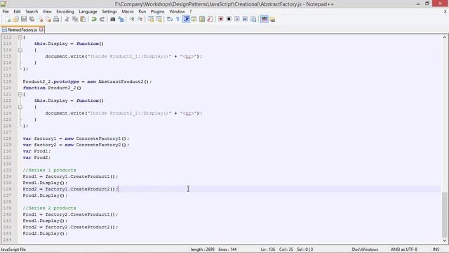449x253 pixels.
Task: Click the 'Ln : 136' status bar entry
Action: tap(268, 249)
